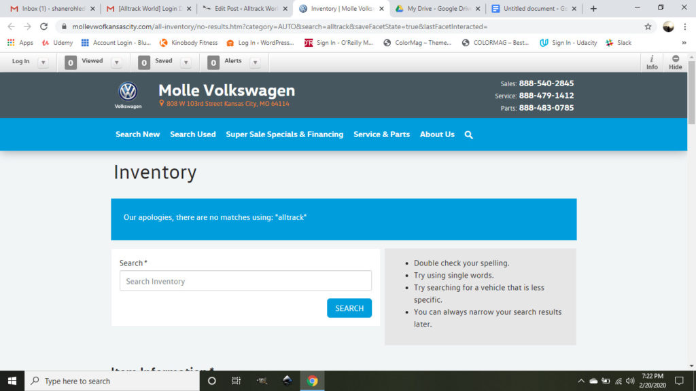Screen dimensions: 696x391
Task: Show more bookmarks with the chevron
Action: 684,43
